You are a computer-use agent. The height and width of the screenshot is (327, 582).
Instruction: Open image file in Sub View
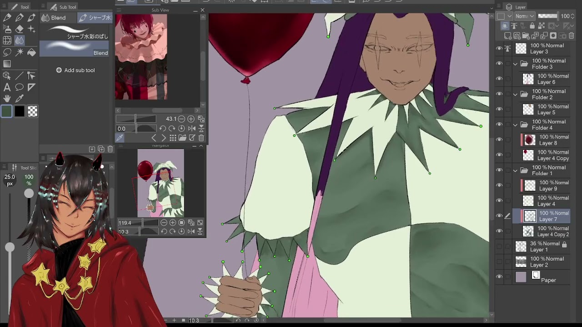(x=182, y=138)
